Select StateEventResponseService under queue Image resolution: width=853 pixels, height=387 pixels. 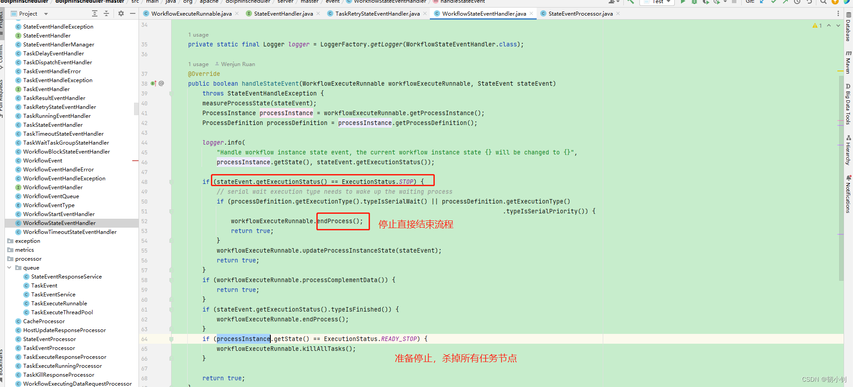click(67, 277)
